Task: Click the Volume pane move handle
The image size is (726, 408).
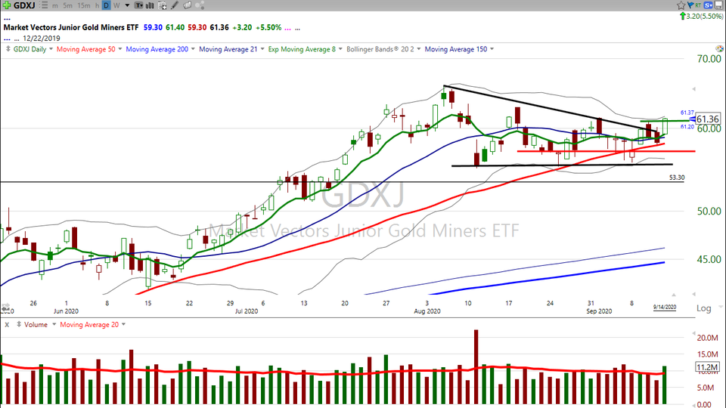Action: tap(19, 325)
